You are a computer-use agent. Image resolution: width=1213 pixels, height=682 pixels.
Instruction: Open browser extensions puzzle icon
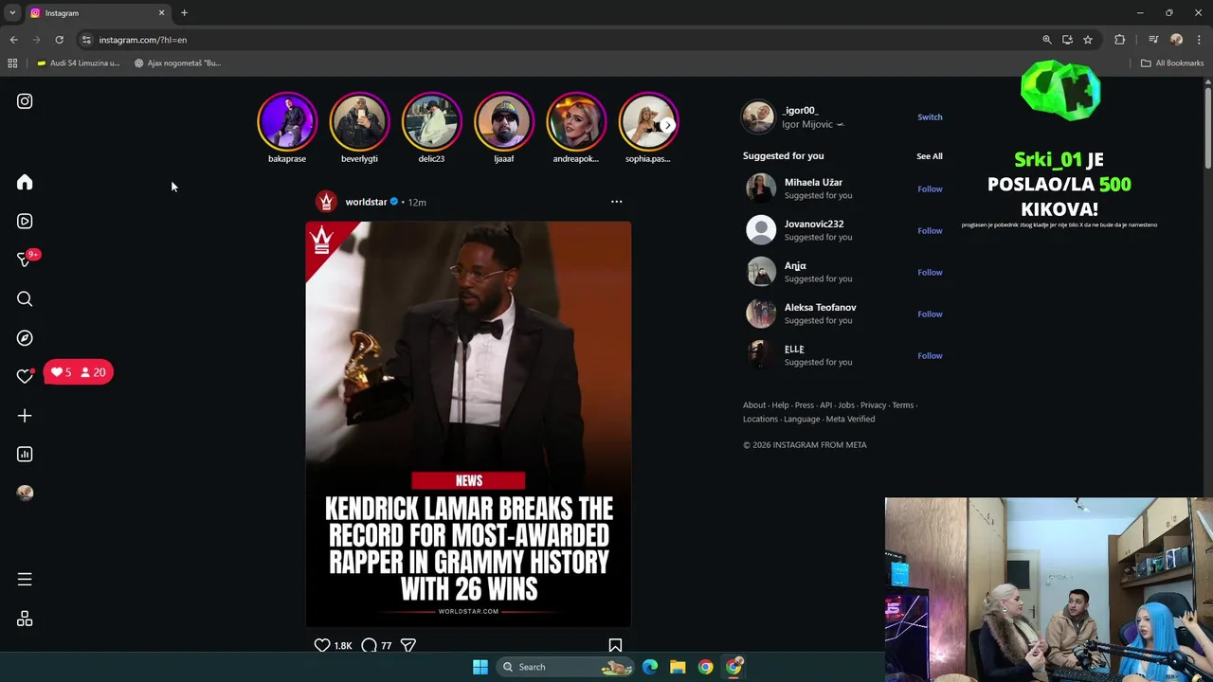(x=1120, y=40)
